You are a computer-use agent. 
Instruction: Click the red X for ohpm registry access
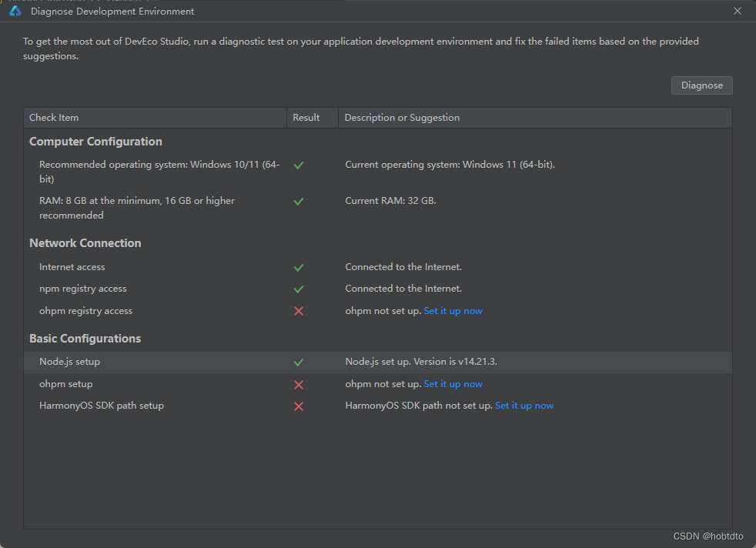(299, 311)
